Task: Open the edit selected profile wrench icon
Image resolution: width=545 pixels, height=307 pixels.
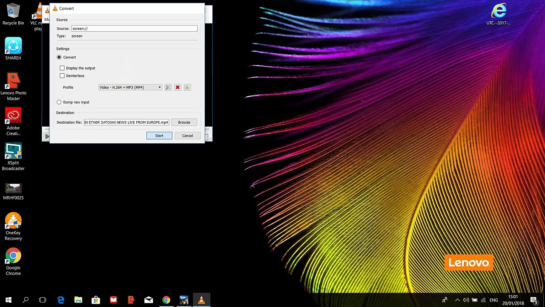Action: point(168,87)
